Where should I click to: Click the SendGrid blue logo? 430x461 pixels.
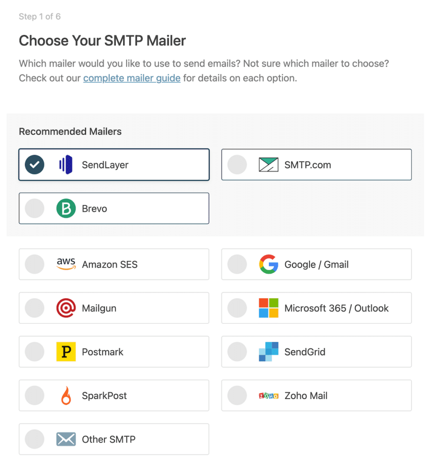click(269, 352)
